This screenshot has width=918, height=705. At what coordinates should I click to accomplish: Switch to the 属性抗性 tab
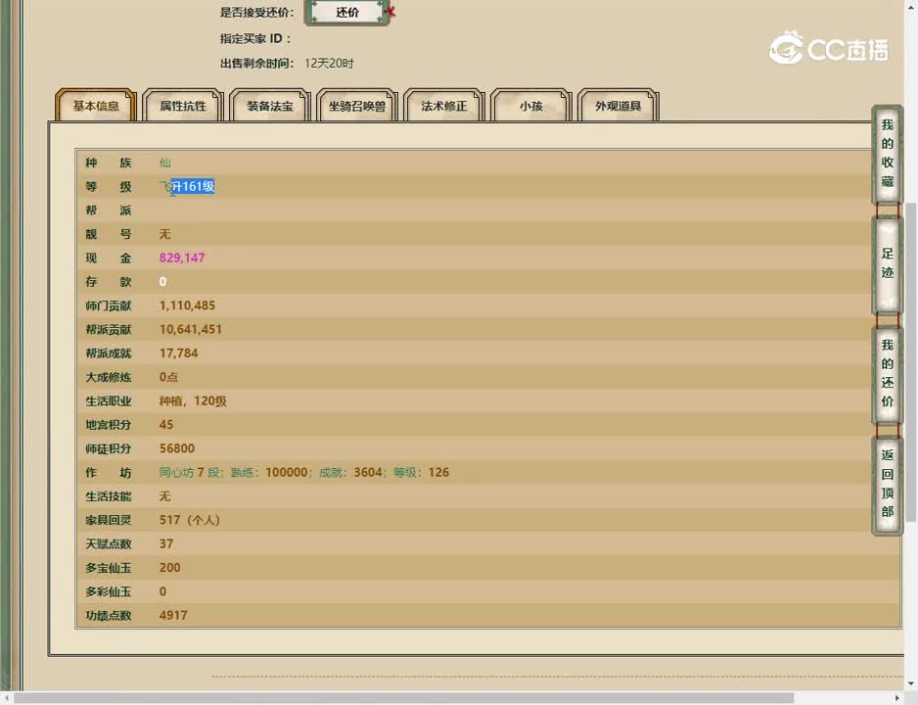183,106
